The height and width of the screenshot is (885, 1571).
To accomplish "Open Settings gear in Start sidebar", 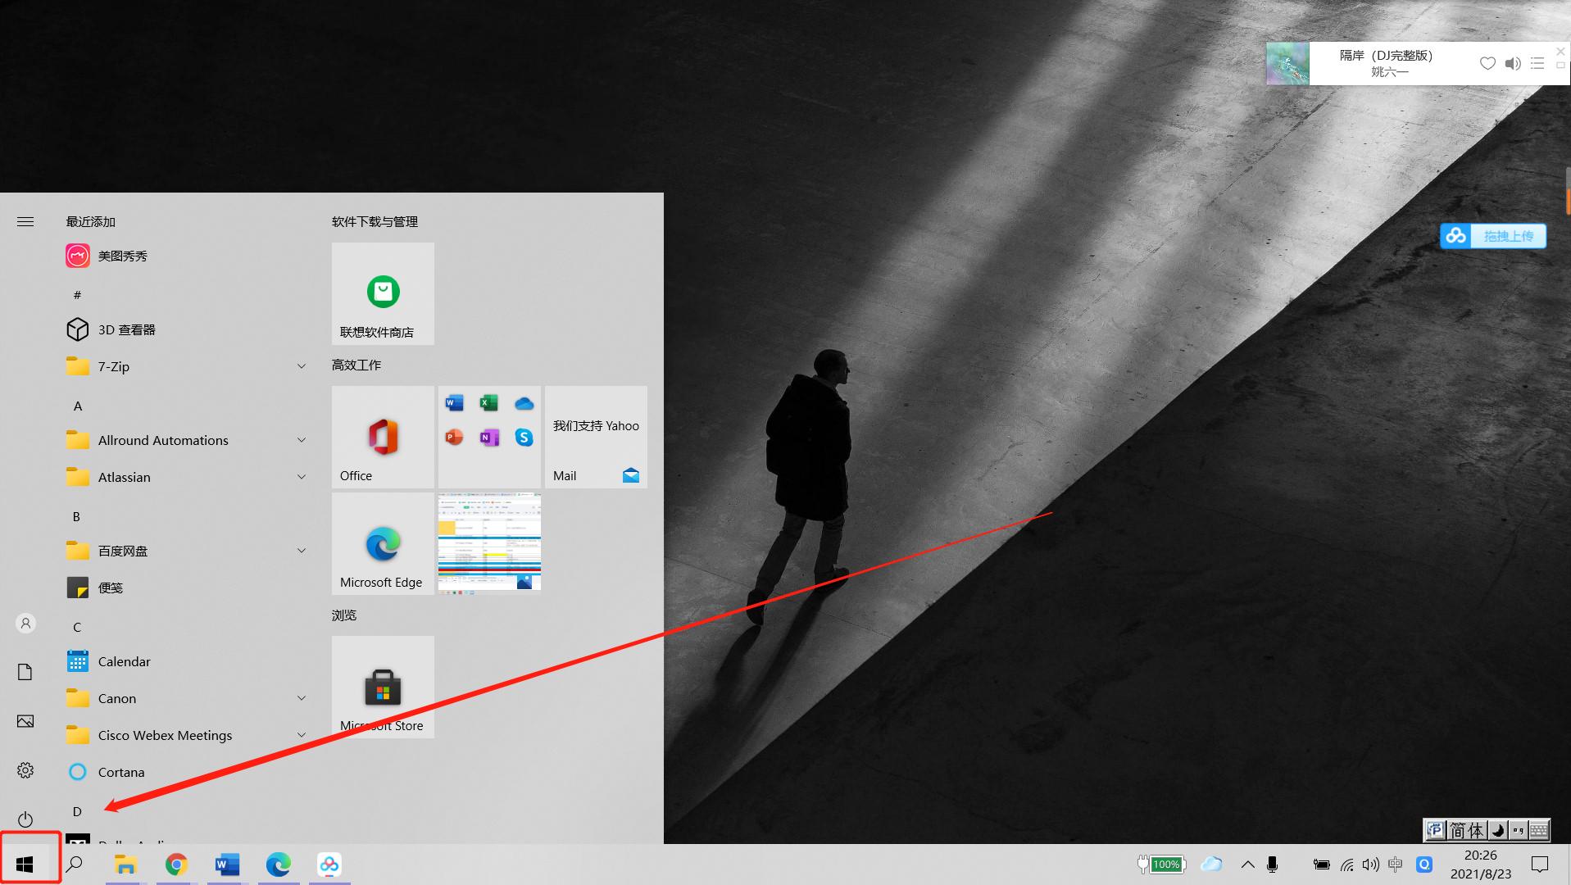I will [x=25, y=770].
